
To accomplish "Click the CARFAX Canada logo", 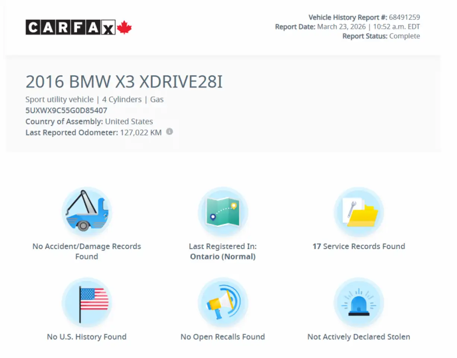I will pyautogui.click(x=79, y=27).
